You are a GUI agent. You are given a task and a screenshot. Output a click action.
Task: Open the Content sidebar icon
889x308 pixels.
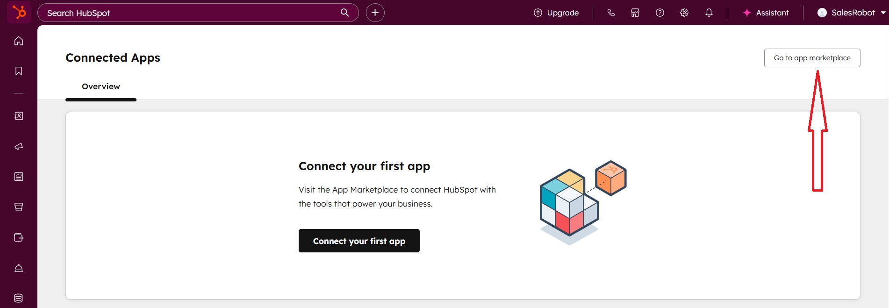pos(19,176)
